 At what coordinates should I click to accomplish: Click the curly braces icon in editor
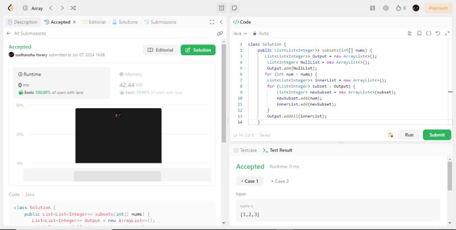point(429,34)
